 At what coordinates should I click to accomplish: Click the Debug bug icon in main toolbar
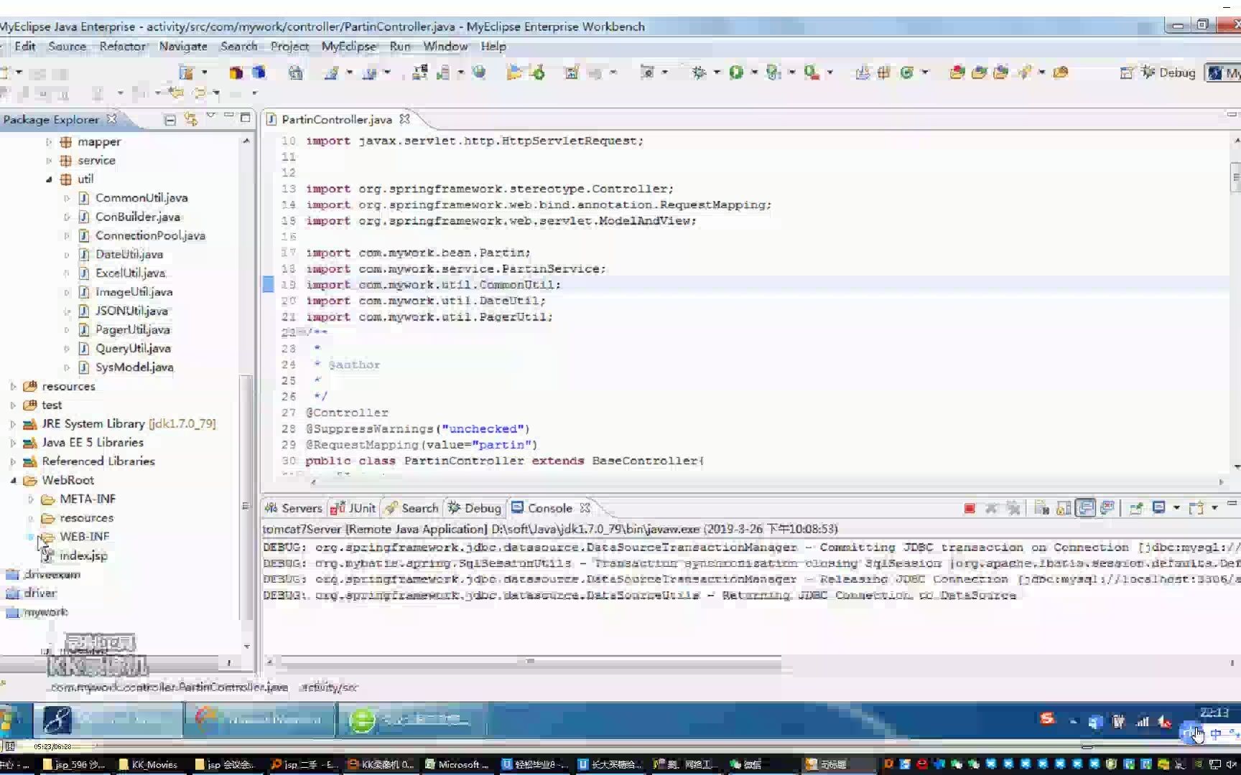(x=699, y=72)
